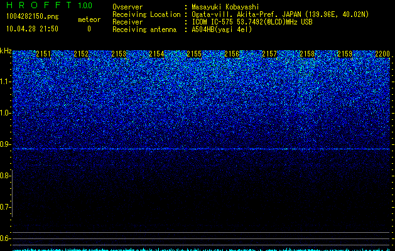Image resolution: width=395 pixels, height=251 pixels.
Task: Click the Receiving antenna label
Action: 144,29
